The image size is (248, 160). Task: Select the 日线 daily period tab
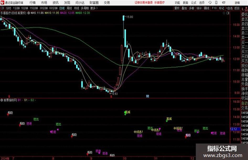pyautogui.click(x=62, y=8)
